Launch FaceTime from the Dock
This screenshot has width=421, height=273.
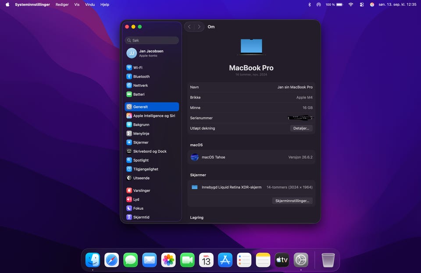pos(187,260)
